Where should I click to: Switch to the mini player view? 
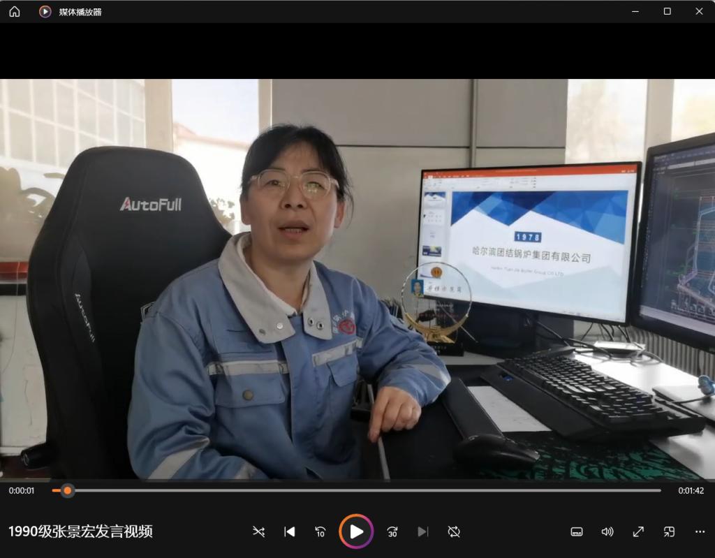point(669,531)
